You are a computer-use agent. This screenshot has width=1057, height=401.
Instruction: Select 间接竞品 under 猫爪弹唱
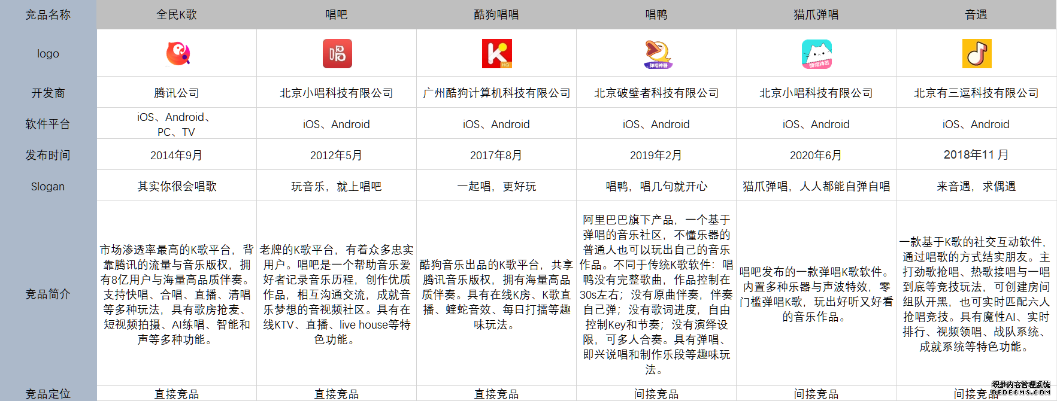click(x=816, y=394)
